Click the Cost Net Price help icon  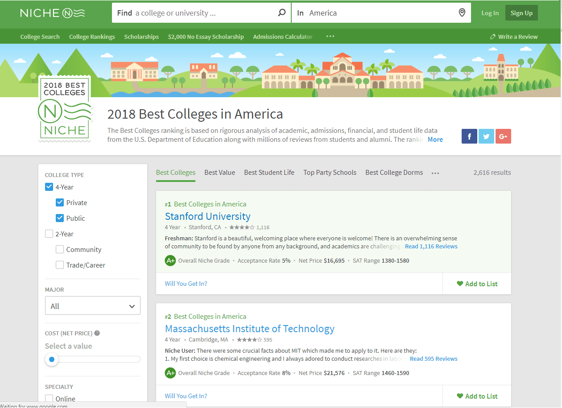pyautogui.click(x=97, y=333)
